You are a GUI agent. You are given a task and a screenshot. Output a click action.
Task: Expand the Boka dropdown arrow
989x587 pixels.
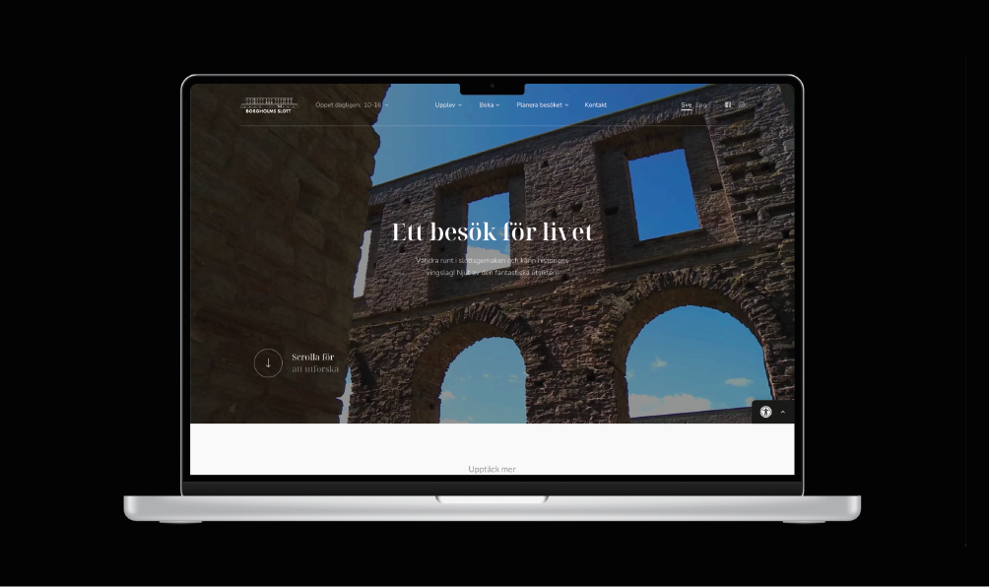tap(497, 105)
